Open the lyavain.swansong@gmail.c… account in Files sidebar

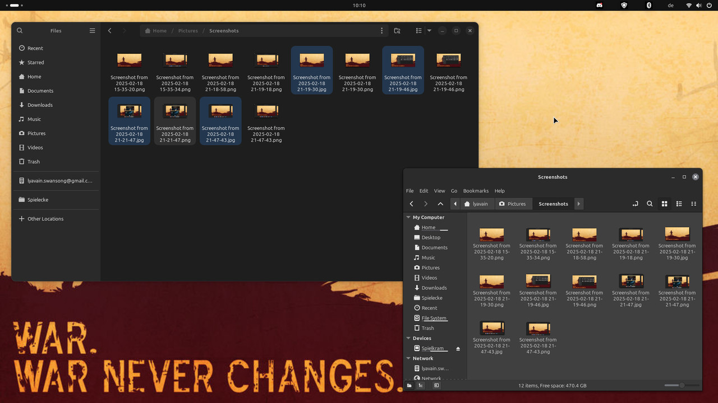pyautogui.click(x=55, y=181)
